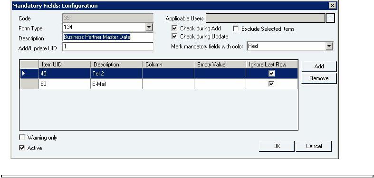Click the Item UID column header

[x=65, y=65]
